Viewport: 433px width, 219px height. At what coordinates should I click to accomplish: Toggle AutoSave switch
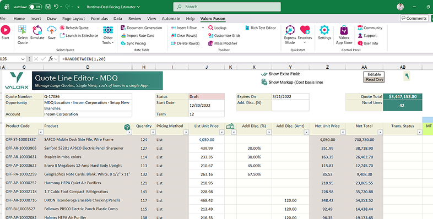click(x=35, y=7)
